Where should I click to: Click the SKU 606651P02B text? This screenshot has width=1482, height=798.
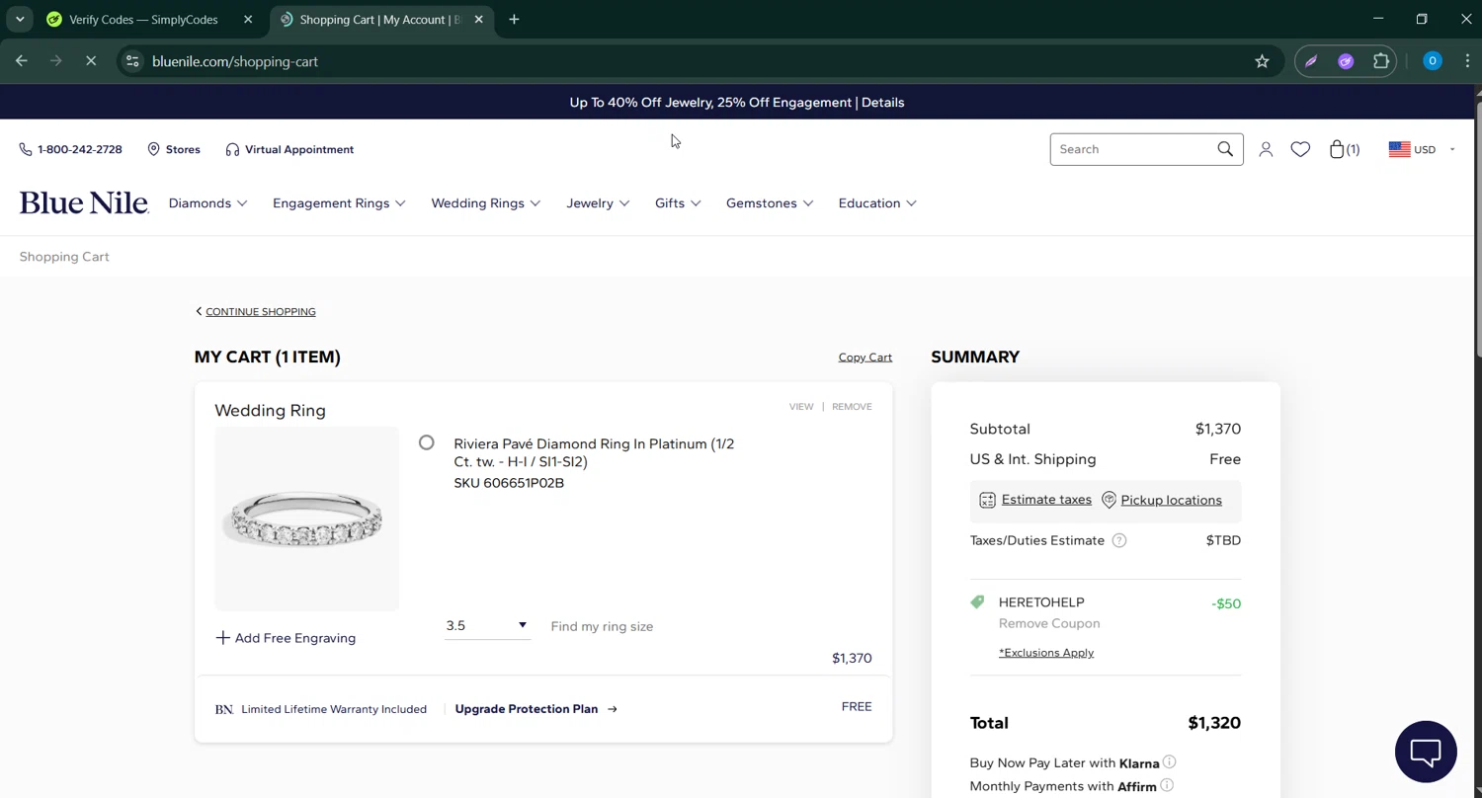pos(509,483)
